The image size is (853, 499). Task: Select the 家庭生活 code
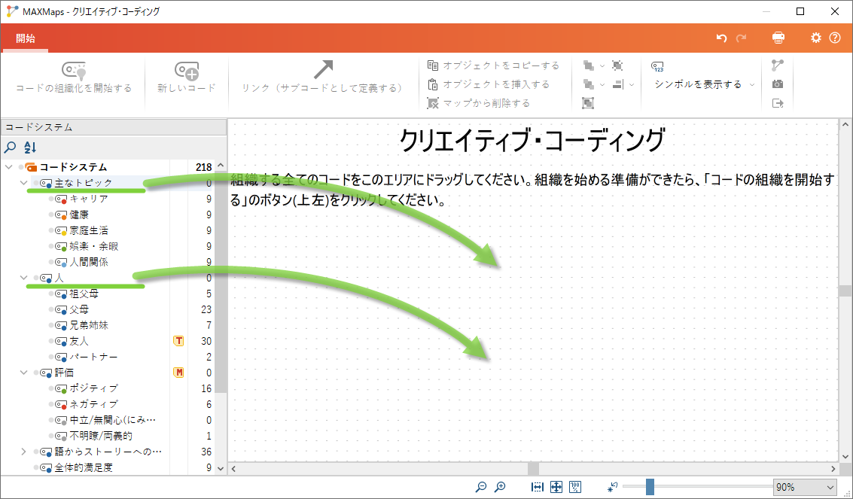click(x=90, y=230)
